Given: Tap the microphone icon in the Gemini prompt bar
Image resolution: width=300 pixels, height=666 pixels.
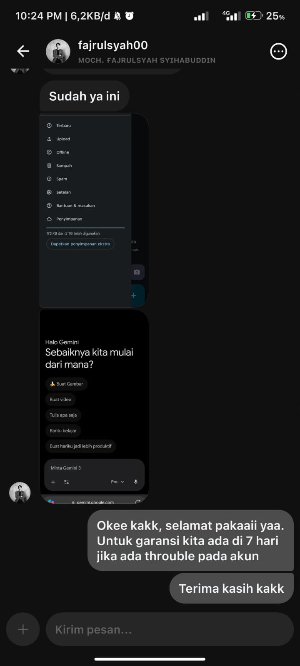Looking at the screenshot, I should pos(135,482).
